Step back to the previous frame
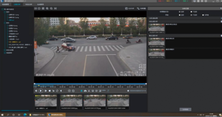Viewport: 222px width, 117px height. coord(36,91)
